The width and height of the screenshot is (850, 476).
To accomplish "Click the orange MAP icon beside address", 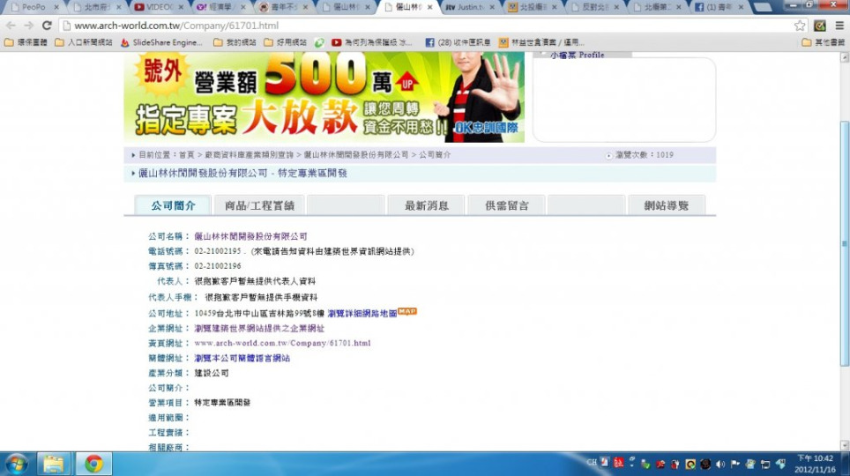I will 406,311.
